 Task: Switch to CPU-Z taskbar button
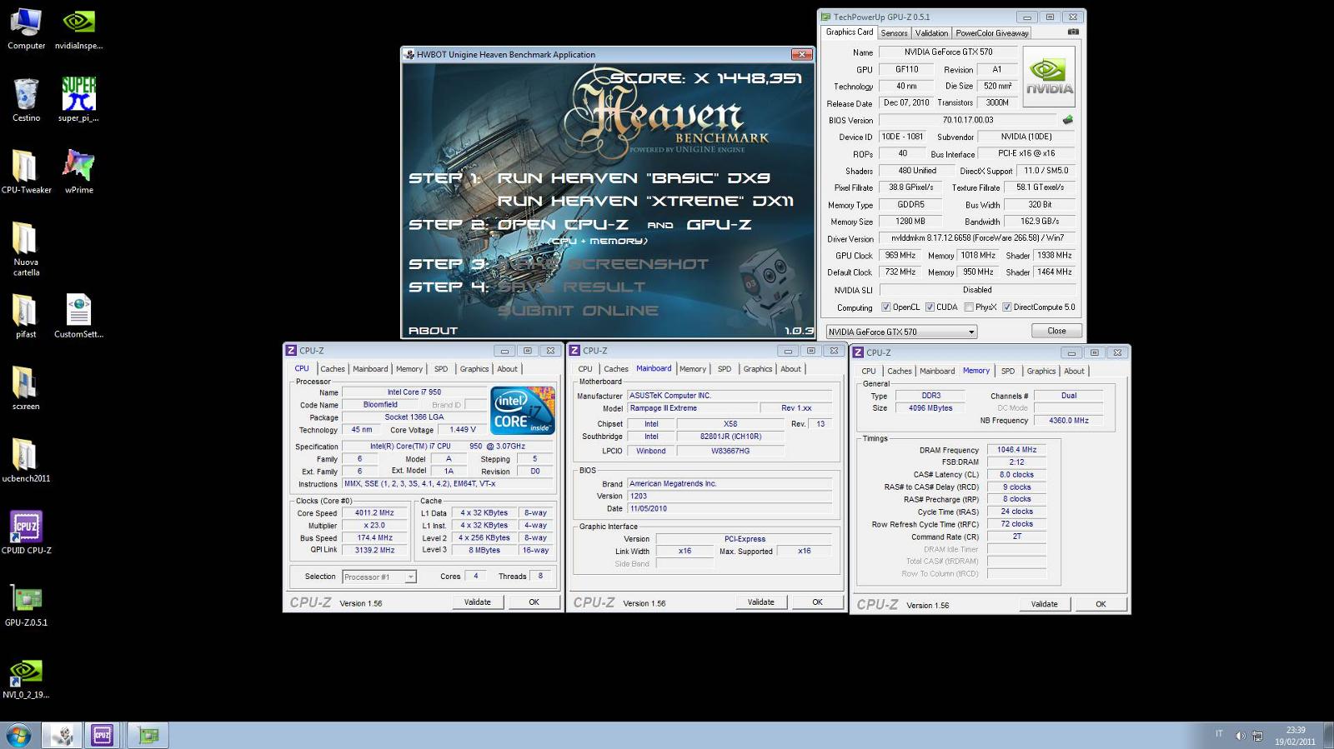coord(102,735)
